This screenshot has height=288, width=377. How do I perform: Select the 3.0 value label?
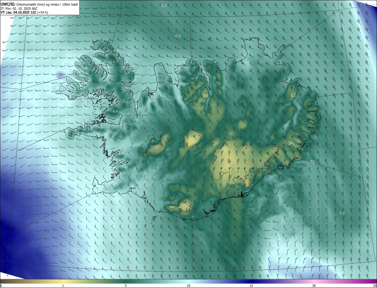(x=156, y=147)
